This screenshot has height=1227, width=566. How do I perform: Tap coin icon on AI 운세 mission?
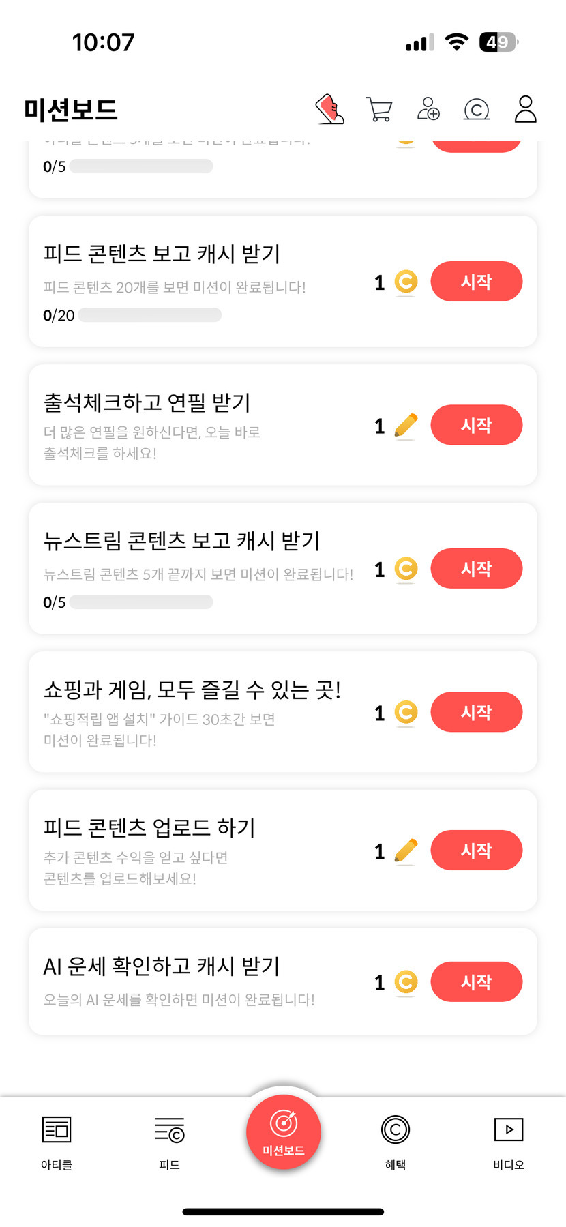pyautogui.click(x=406, y=982)
